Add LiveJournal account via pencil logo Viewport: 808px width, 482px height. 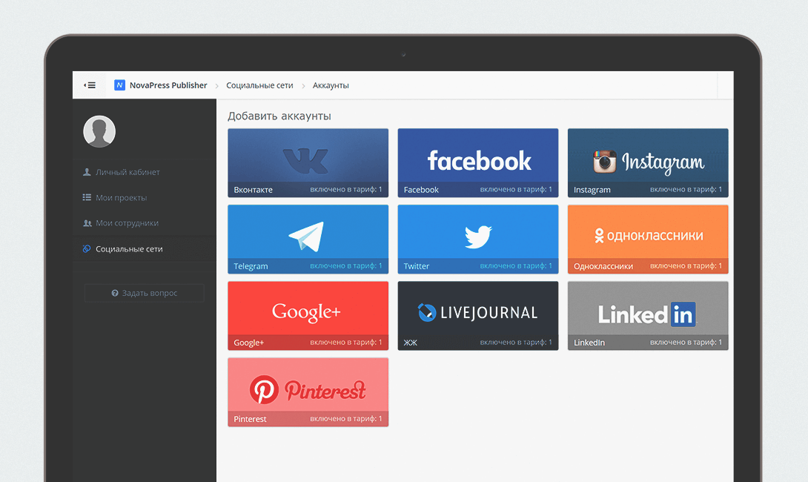coord(427,312)
